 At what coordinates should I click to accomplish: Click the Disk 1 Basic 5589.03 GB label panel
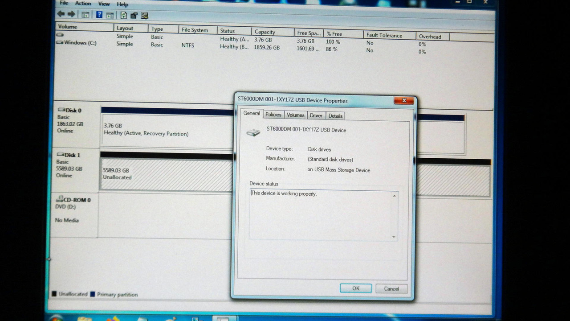(x=76, y=170)
